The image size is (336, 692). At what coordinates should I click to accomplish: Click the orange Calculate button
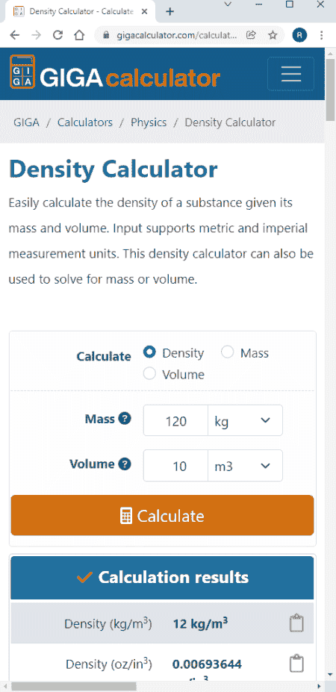[x=162, y=516]
